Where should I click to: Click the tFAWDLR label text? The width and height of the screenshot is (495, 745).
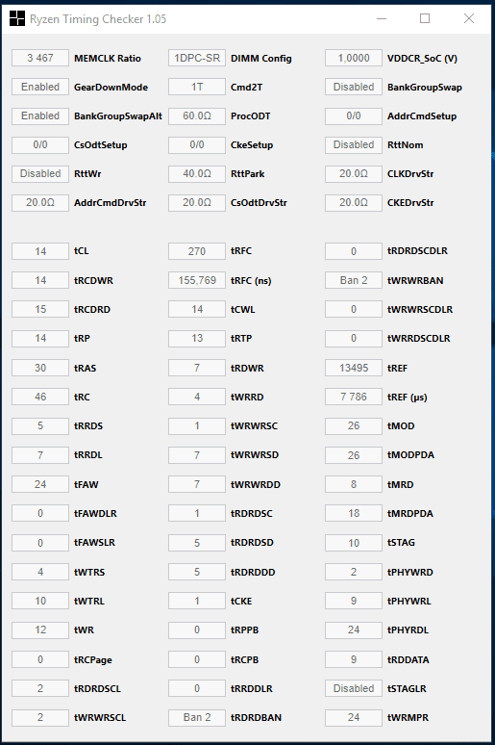click(x=95, y=514)
